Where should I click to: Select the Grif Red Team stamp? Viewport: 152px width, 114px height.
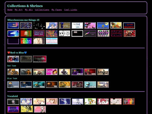point(13,72)
